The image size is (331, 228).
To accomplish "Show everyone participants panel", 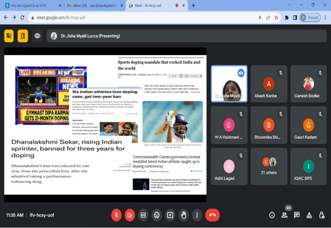I will click(x=284, y=215).
